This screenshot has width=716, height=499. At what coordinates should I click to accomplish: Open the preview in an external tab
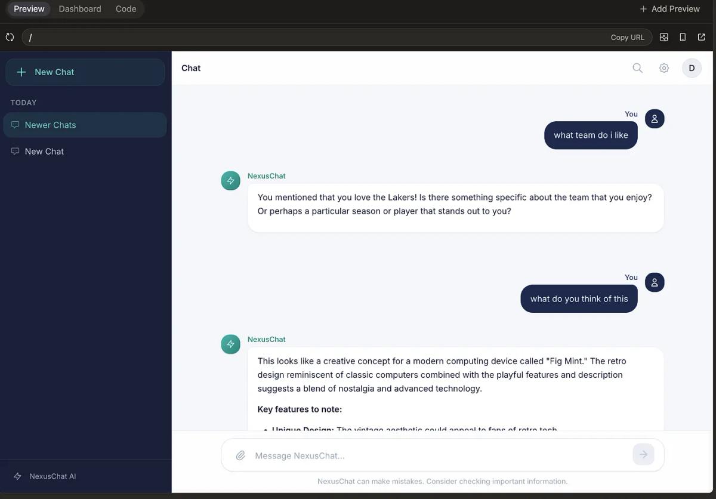[701, 36]
